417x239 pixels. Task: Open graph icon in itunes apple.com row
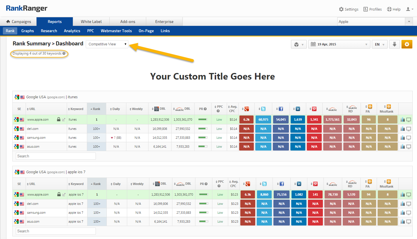(x=403, y=119)
